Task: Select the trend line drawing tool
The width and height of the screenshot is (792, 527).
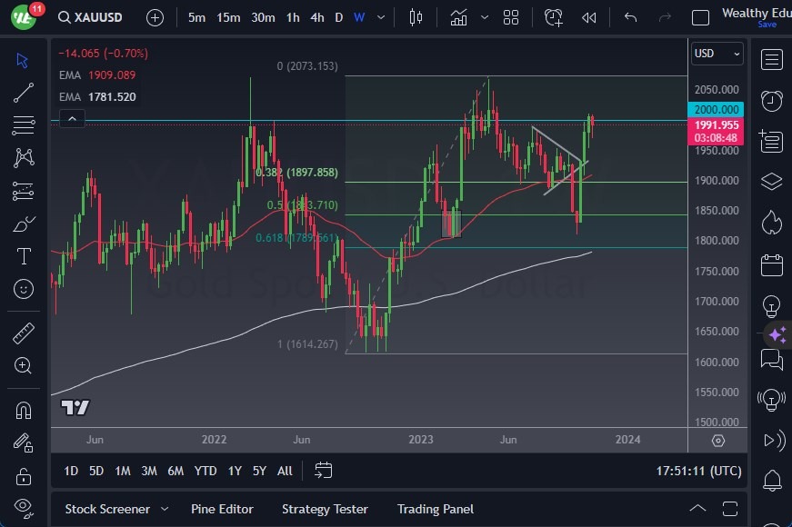Action: [x=24, y=93]
